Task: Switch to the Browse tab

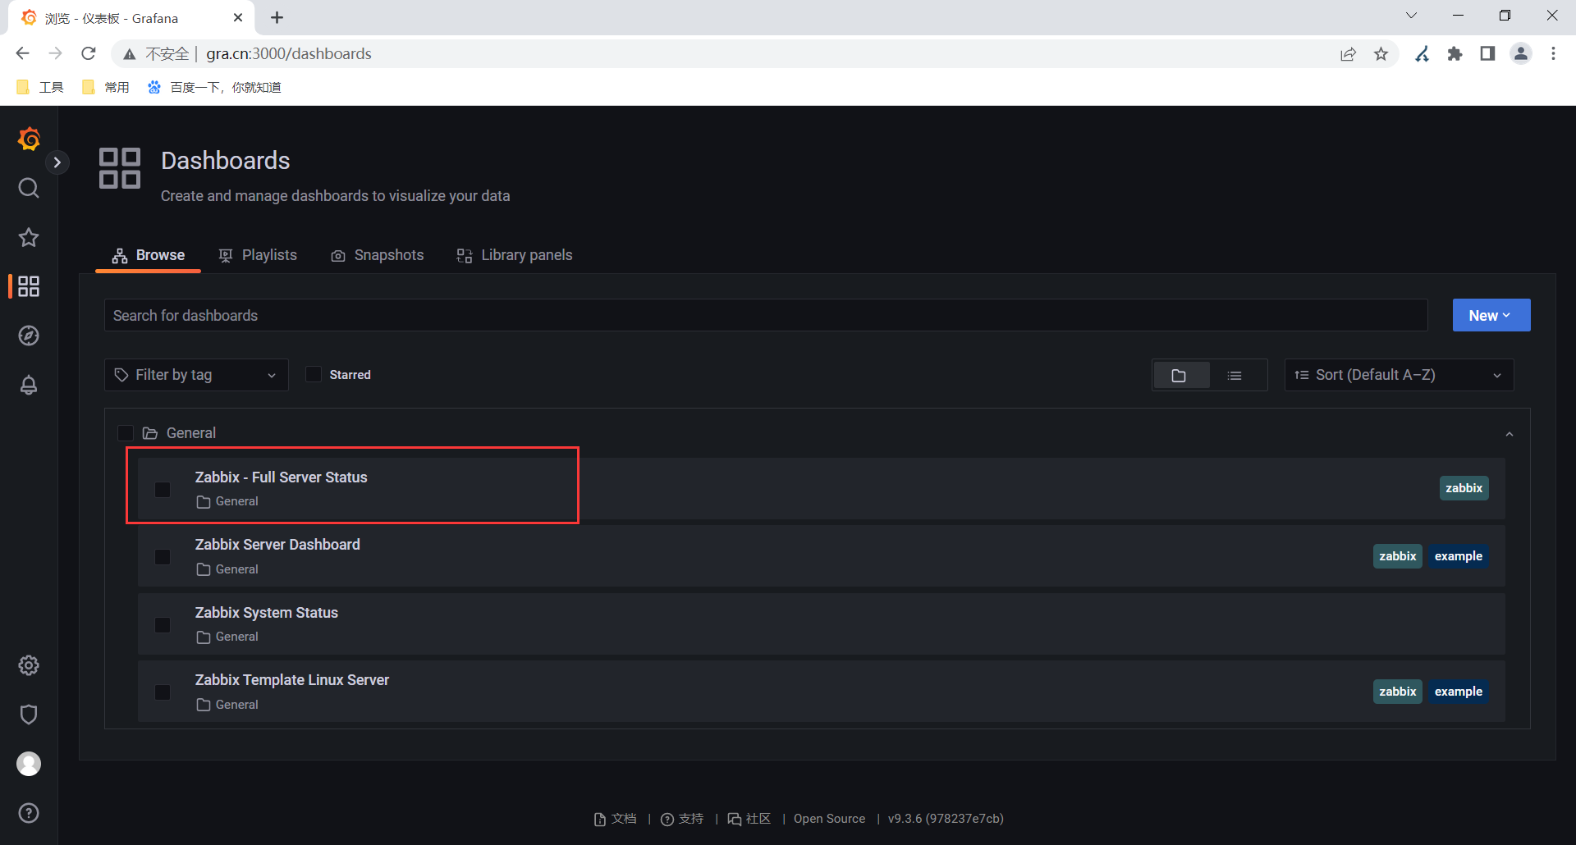Action: [x=149, y=255]
